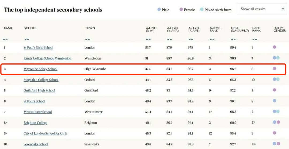Select the Guildford town cell
Image resolution: width=289 pixels, height=149 pixels.
click(91, 90)
